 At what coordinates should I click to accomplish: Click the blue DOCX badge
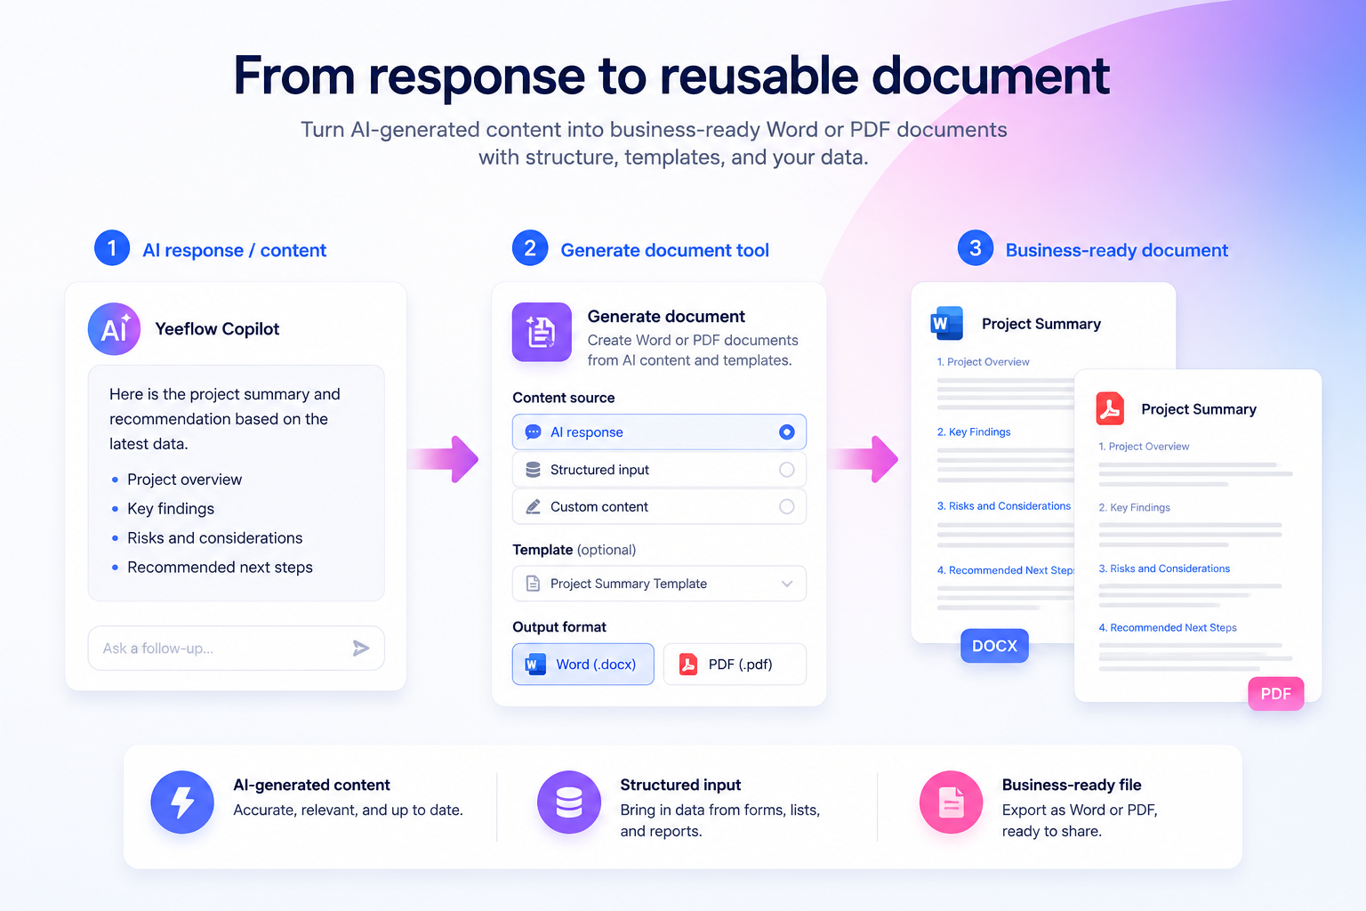994,646
